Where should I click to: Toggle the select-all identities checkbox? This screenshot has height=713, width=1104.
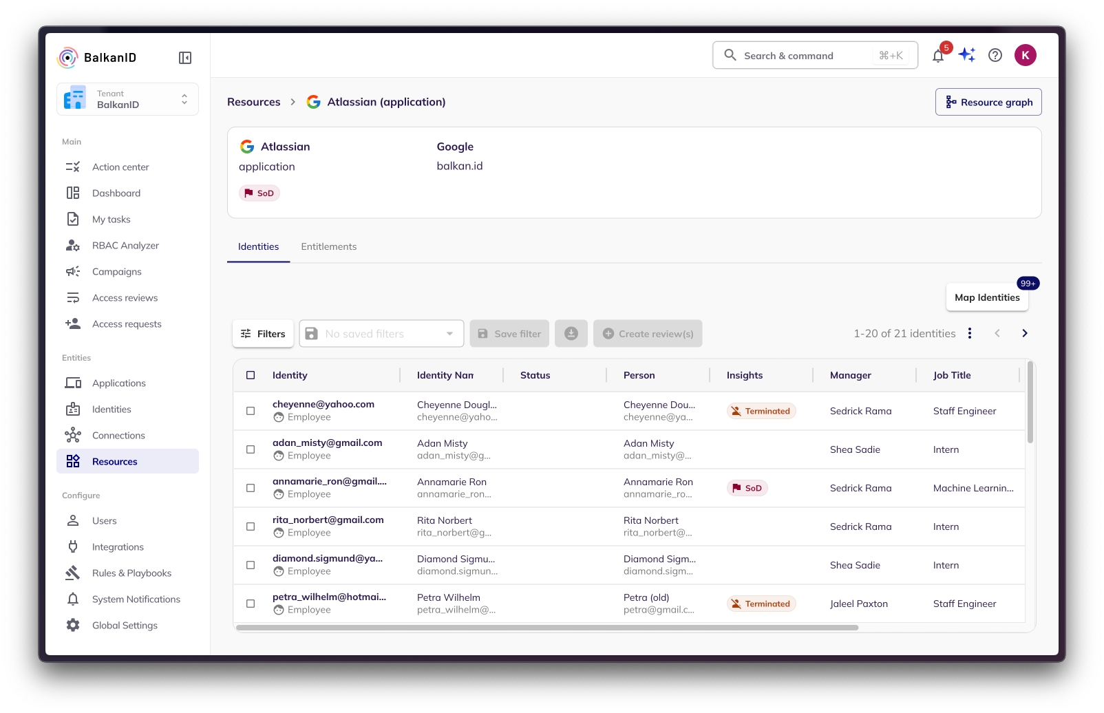pyautogui.click(x=251, y=376)
